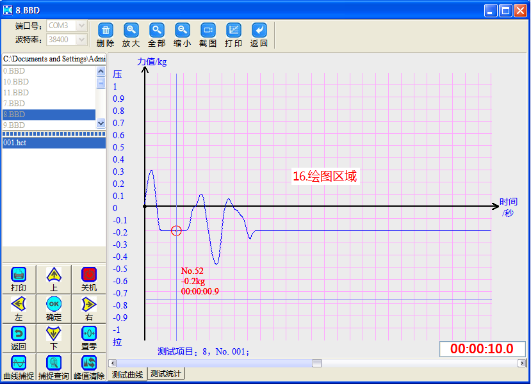The image size is (531, 384).
Task: Click the Zoom Out (缩小) magnifier icon
Action: click(x=183, y=30)
